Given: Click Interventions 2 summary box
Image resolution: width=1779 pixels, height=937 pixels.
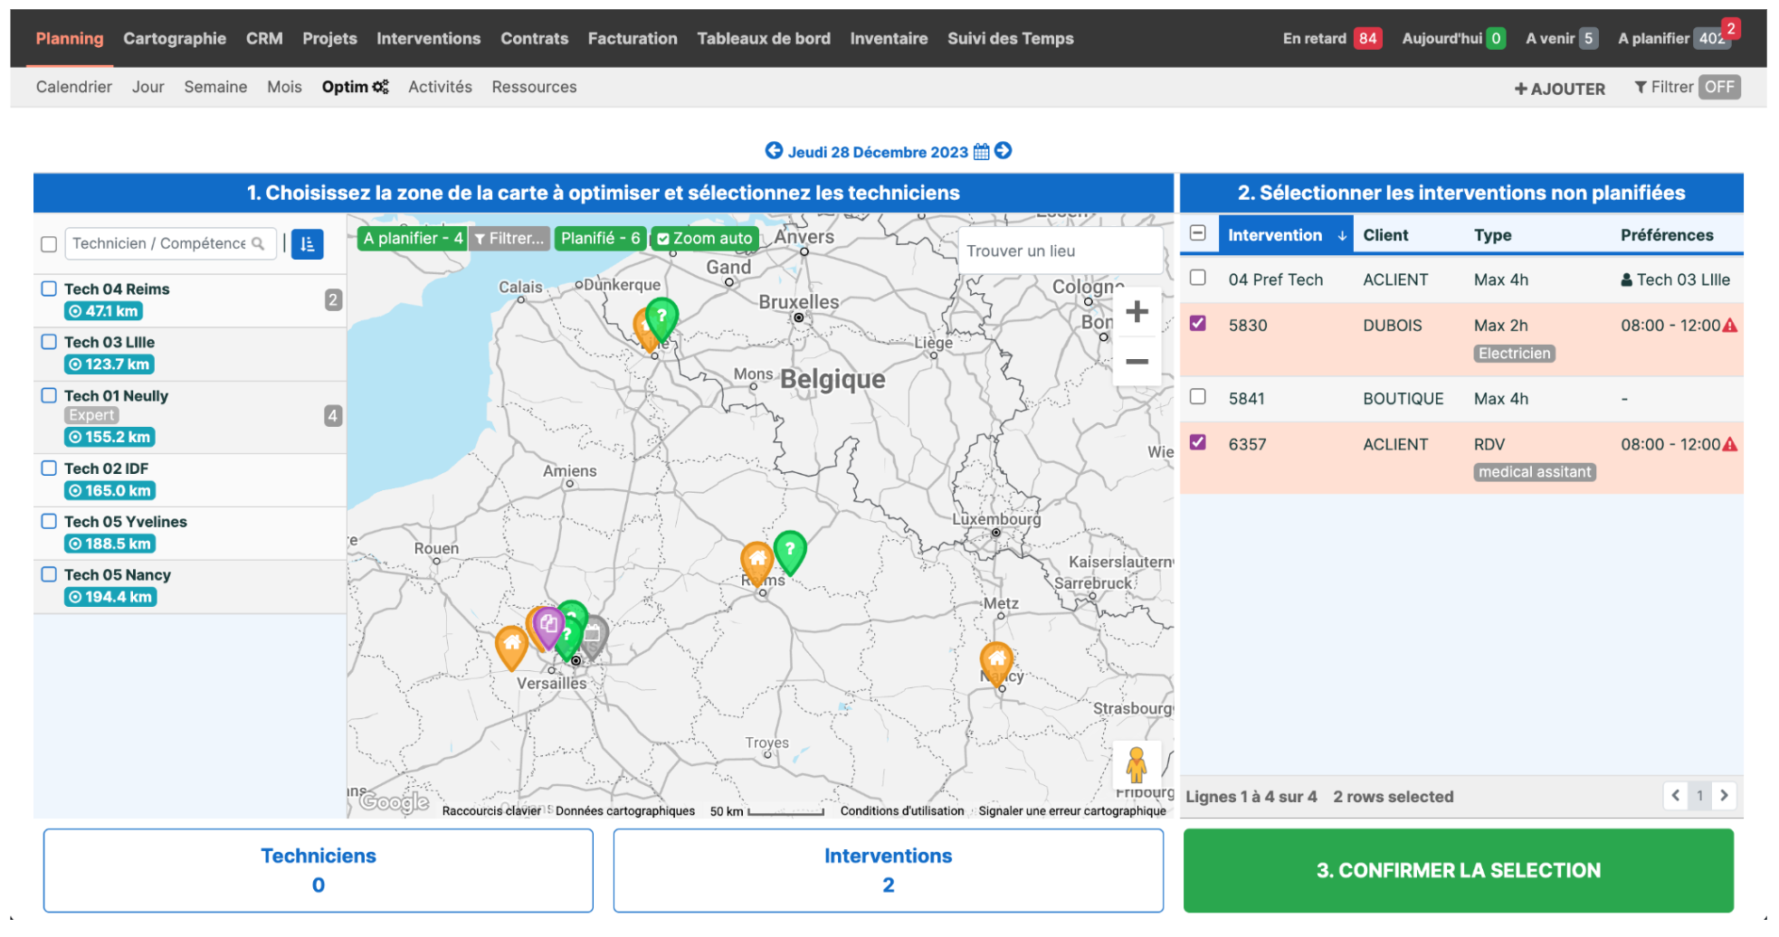Looking at the screenshot, I should point(889,870).
